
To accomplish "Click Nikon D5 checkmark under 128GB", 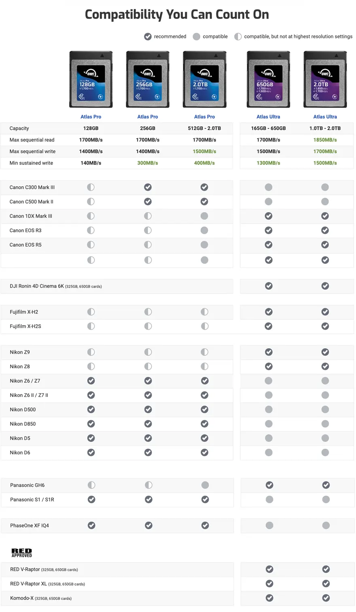I will click(x=91, y=438).
